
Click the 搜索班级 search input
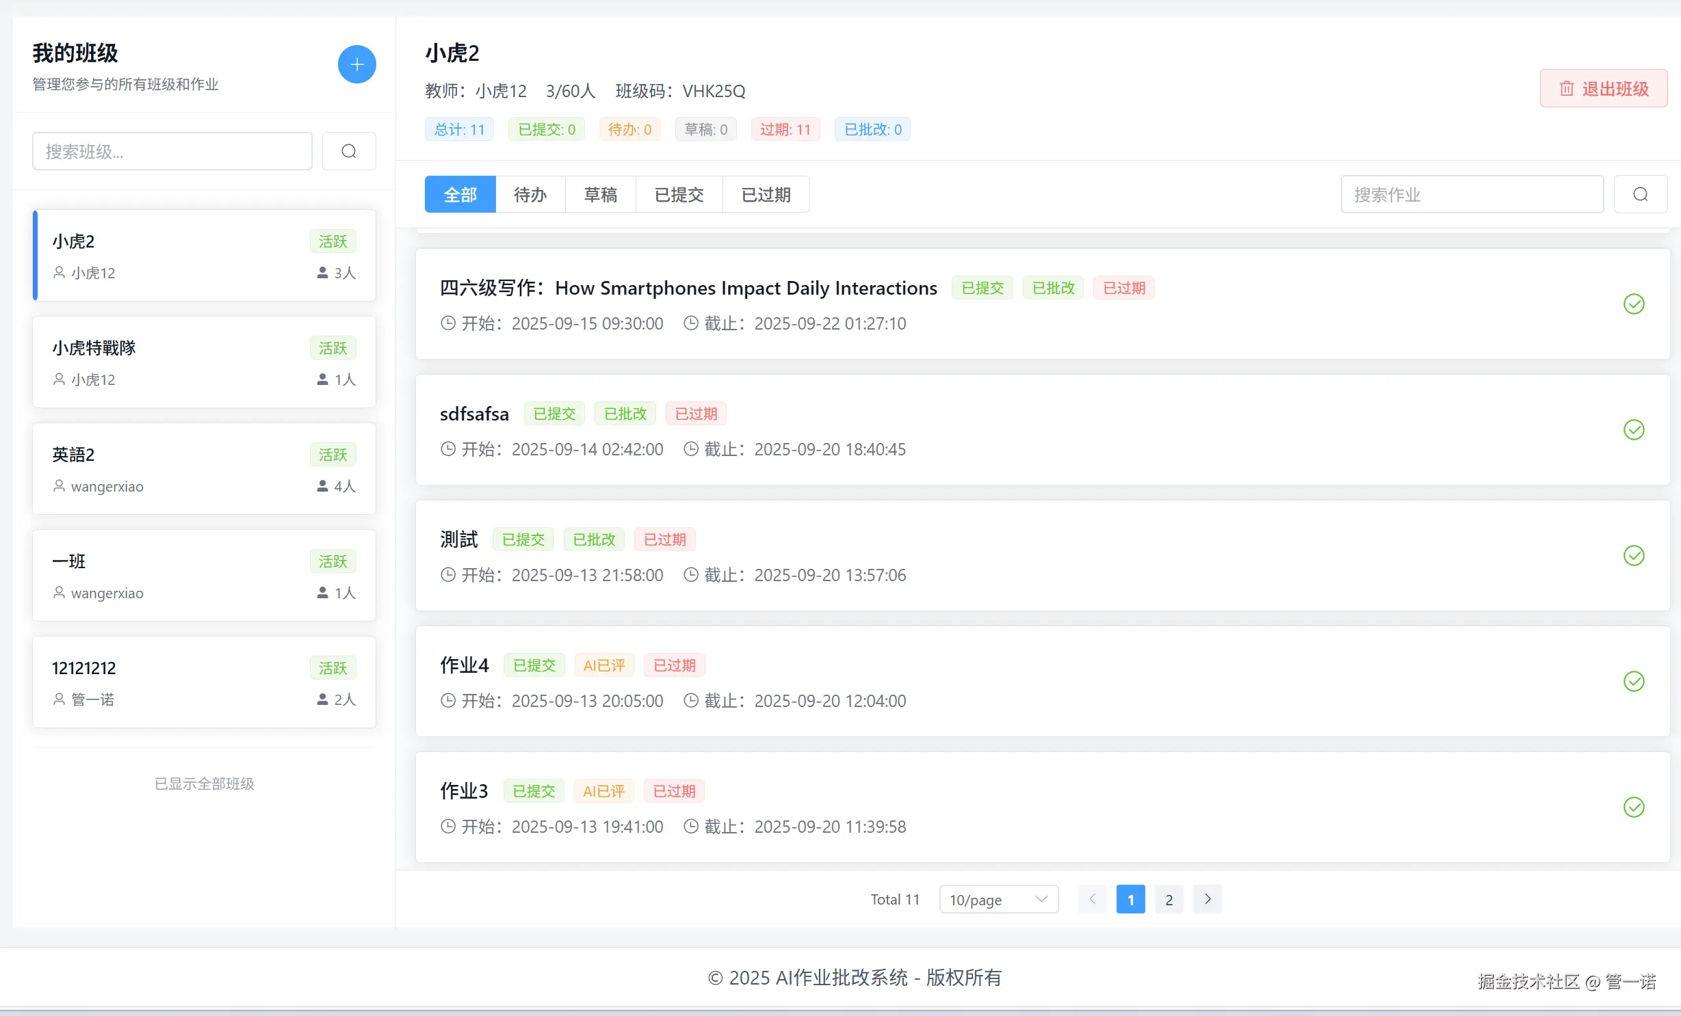click(x=172, y=151)
